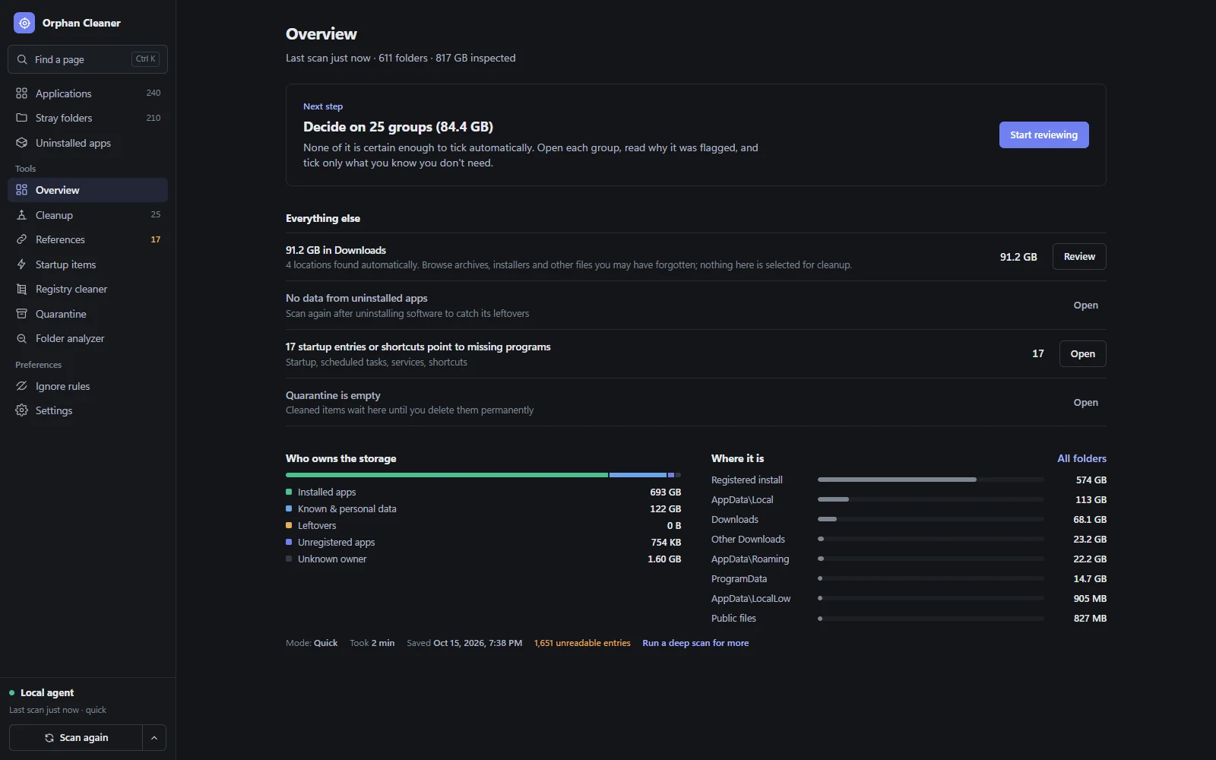Click the blue Known & personal data bar segment
Screen dimensions: 1216x760
coord(638,475)
